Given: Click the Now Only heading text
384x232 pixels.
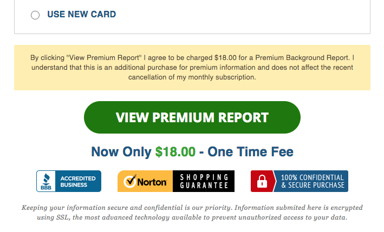Looking at the screenshot, I should pos(121,152).
